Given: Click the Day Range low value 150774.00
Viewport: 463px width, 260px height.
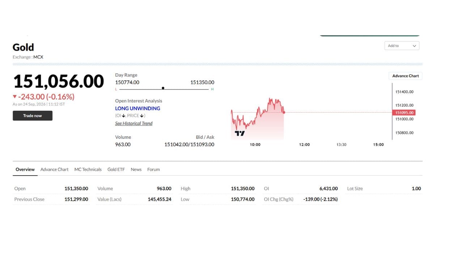Looking at the screenshot, I should click(x=127, y=82).
